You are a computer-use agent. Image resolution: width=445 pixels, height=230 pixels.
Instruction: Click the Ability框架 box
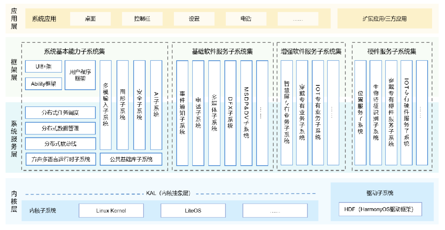[x=43, y=84]
